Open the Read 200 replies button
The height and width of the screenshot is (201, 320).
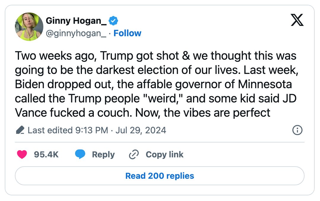pyautogui.click(x=160, y=176)
